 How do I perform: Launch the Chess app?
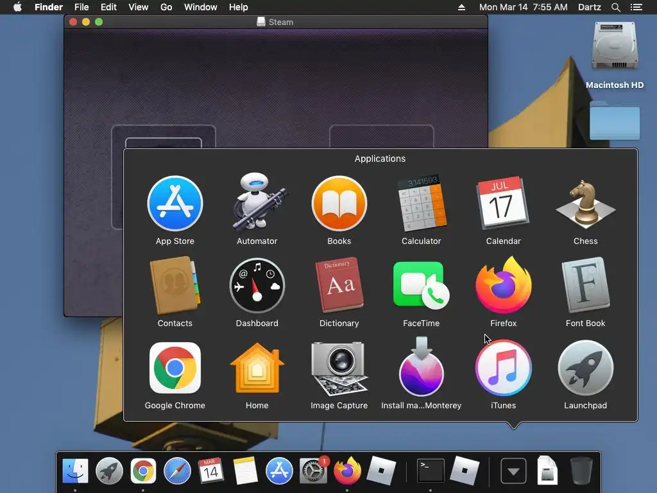(585, 203)
